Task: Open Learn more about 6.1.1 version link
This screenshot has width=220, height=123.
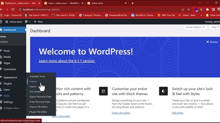Action: [67, 61]
